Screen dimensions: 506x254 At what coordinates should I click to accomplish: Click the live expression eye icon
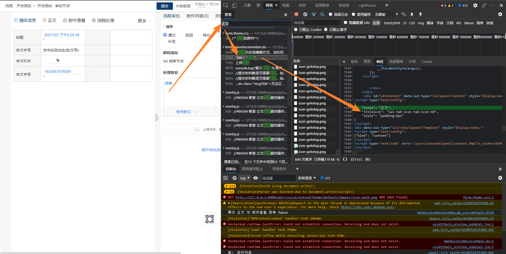tap(256, 178)
